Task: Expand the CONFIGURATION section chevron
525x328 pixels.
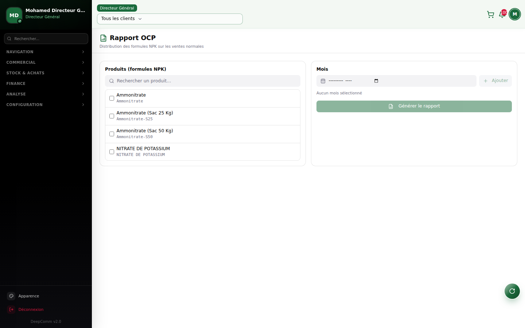Action: pos(83,105)
